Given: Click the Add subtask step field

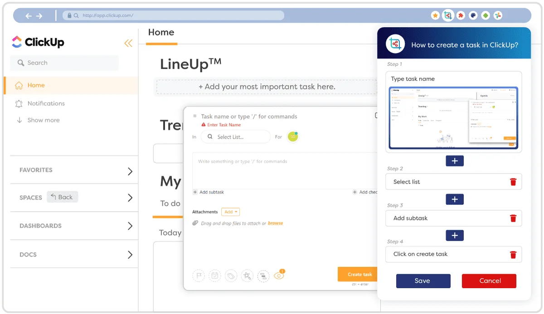Looking at the screenshot, I should click(454, 218).
